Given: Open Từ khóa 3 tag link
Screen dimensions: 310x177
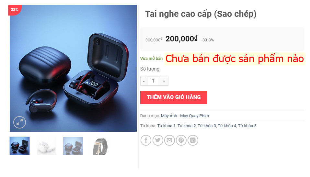Looking at the screenshot, I should [207, 126].
